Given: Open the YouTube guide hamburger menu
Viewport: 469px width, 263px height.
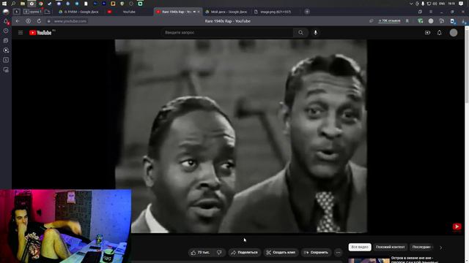Looking at the screenshot, I should tap(21, 32).
